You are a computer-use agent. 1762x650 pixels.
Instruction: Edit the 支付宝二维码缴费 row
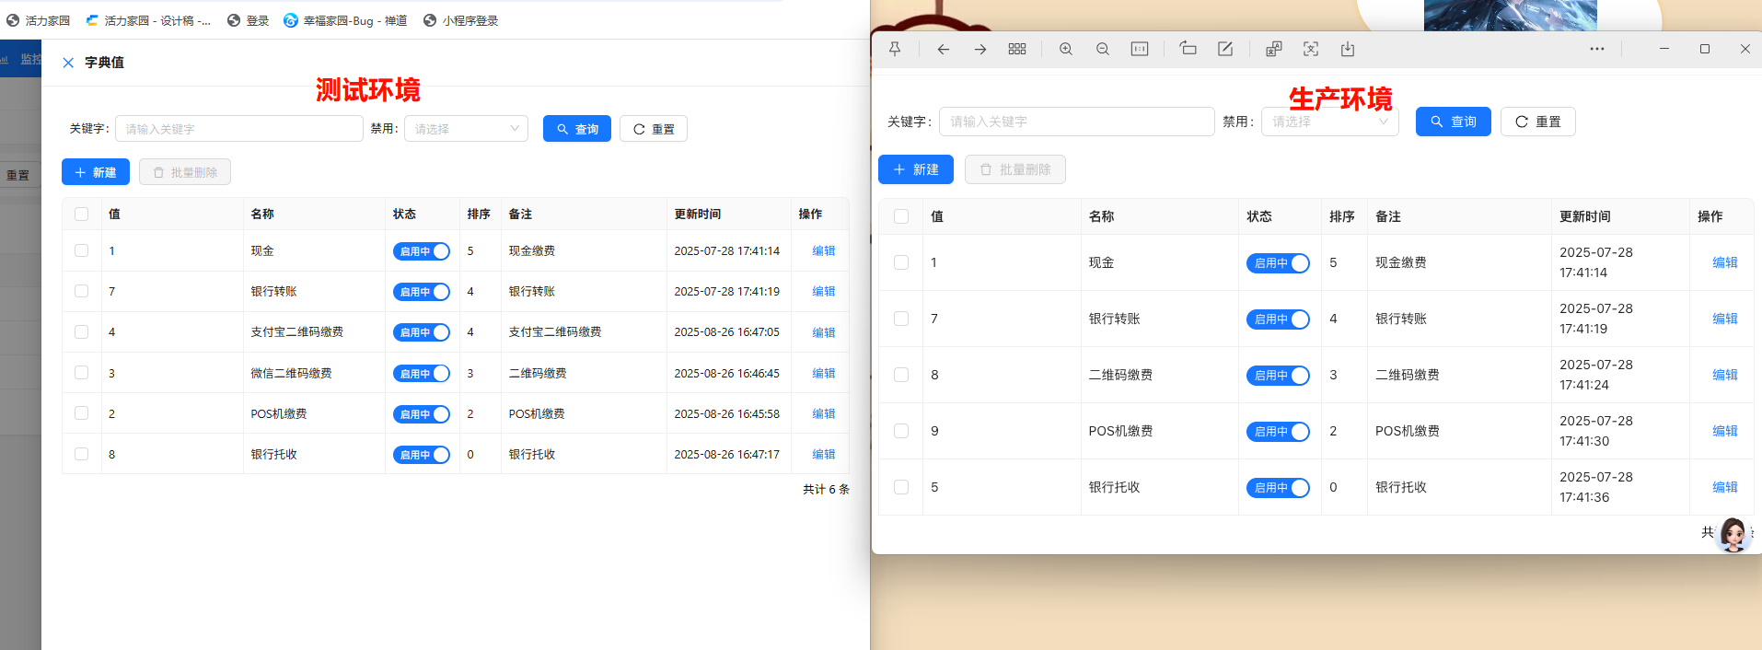pyautogui.click(x=824, y=332)
